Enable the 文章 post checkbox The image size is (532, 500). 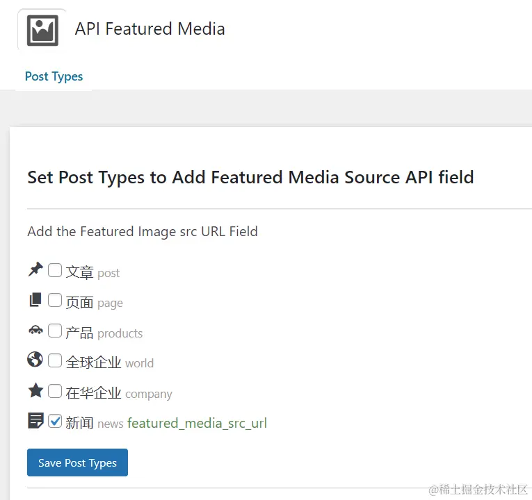(55, 271)
